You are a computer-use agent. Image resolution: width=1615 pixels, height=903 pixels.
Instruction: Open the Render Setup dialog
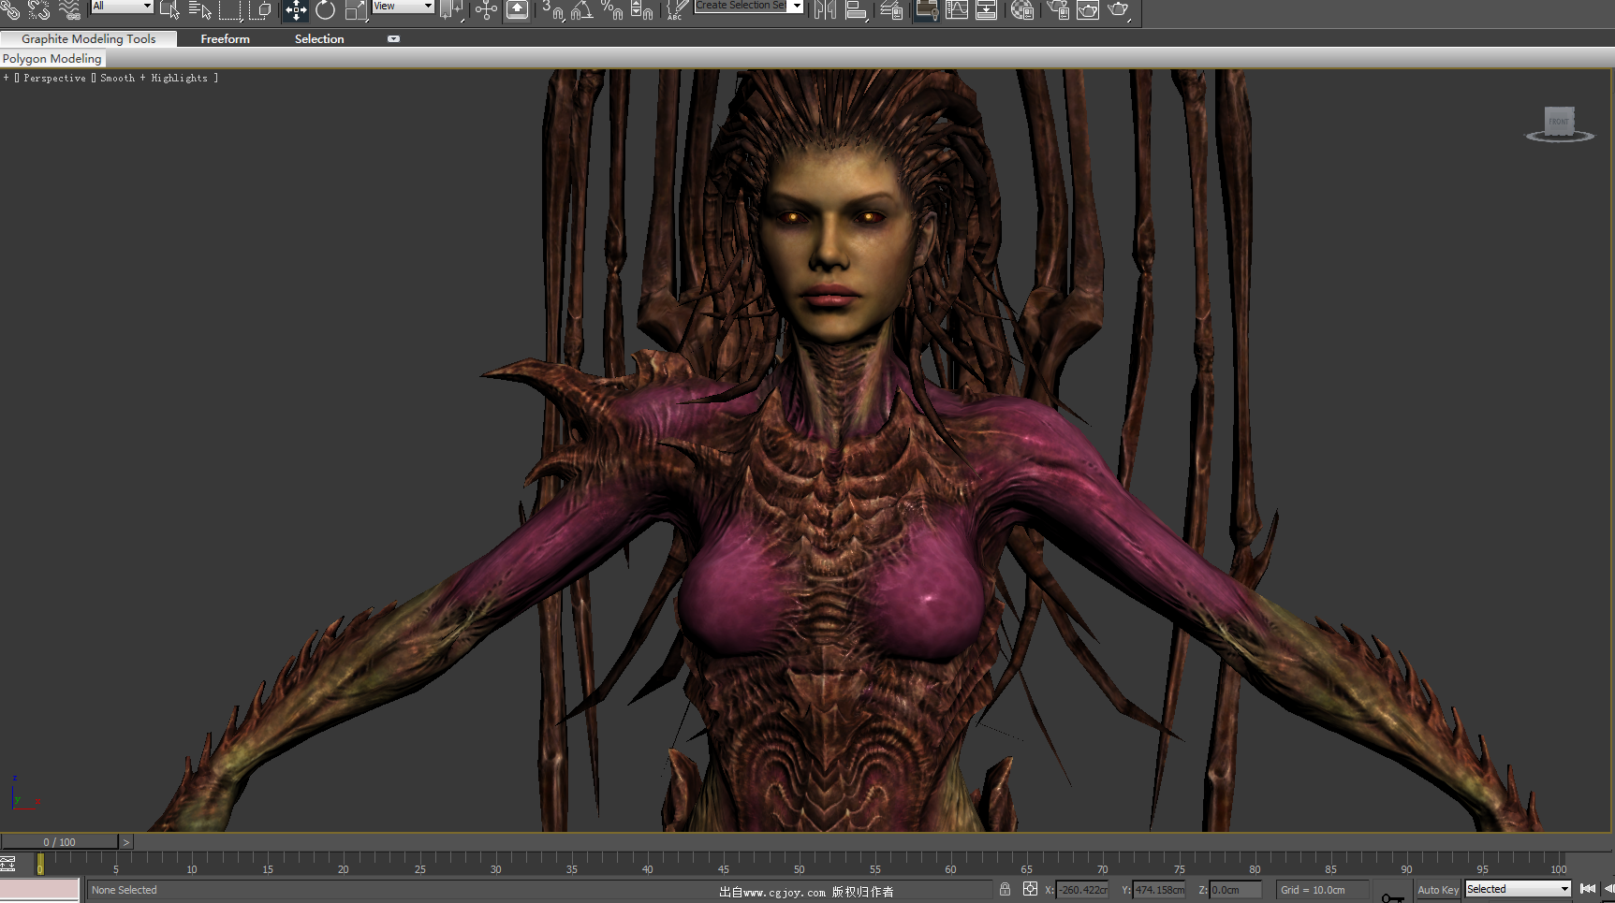click(1057, 9)
